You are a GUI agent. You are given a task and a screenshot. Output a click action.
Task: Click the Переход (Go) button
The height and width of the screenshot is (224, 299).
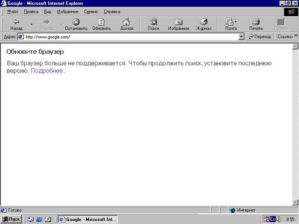(259, 37)
